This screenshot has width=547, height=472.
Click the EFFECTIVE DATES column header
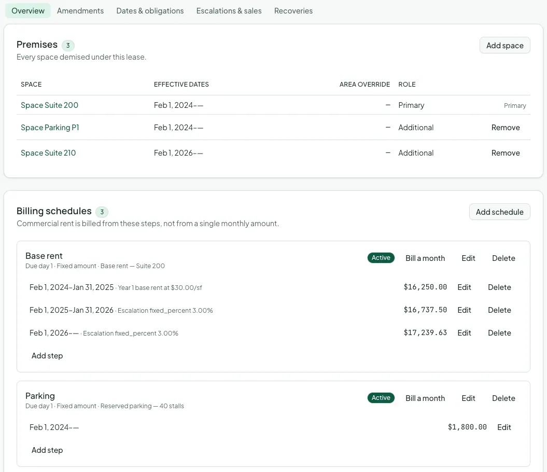(181, 85)
